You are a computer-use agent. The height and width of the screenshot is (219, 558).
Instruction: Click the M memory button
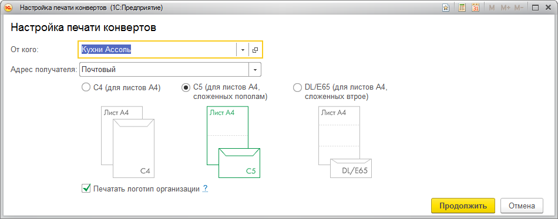pyautogui.click(x=492, y=8)
